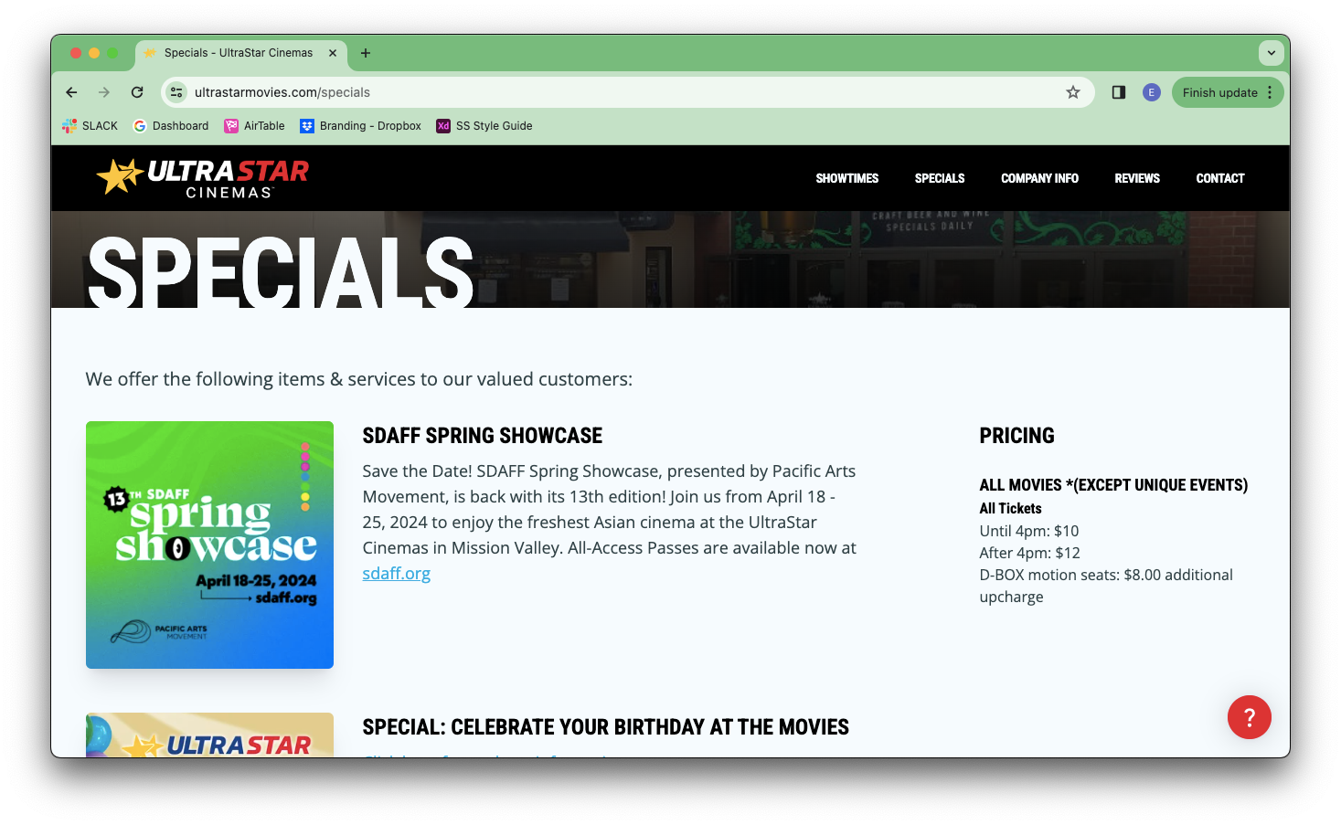Viewport: 1341px width, 825px height.
Task: Bookmark this page with the star icon
Action: pyautogui.click(x=1073, y=92)
